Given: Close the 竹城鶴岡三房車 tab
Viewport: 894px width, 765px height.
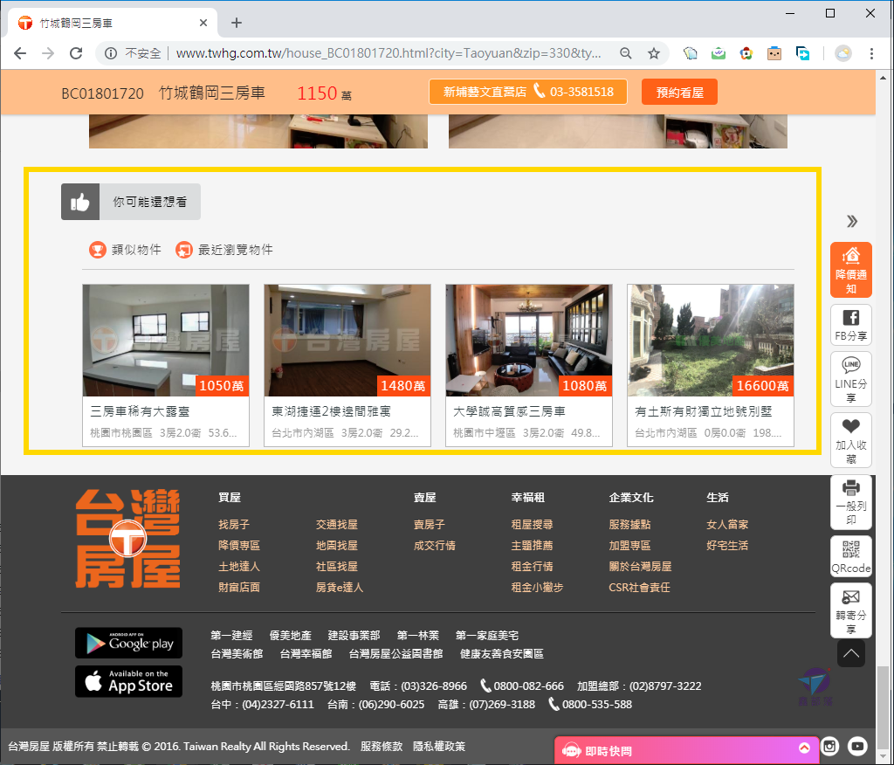Looking at the screenshot, I should click(203, 23).
